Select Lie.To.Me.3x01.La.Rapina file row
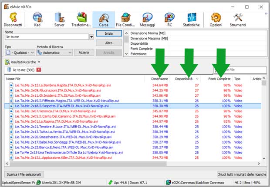Screen dimensions: 270x187 click(x=132, y=121)
